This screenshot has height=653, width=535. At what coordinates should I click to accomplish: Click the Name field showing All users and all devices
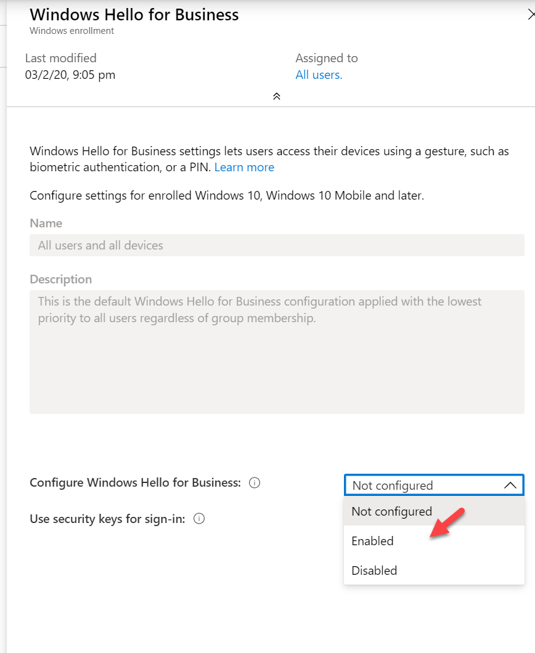click(x=277, y=245)
